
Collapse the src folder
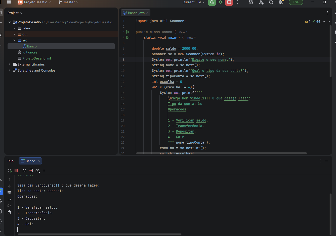(14, 40)
